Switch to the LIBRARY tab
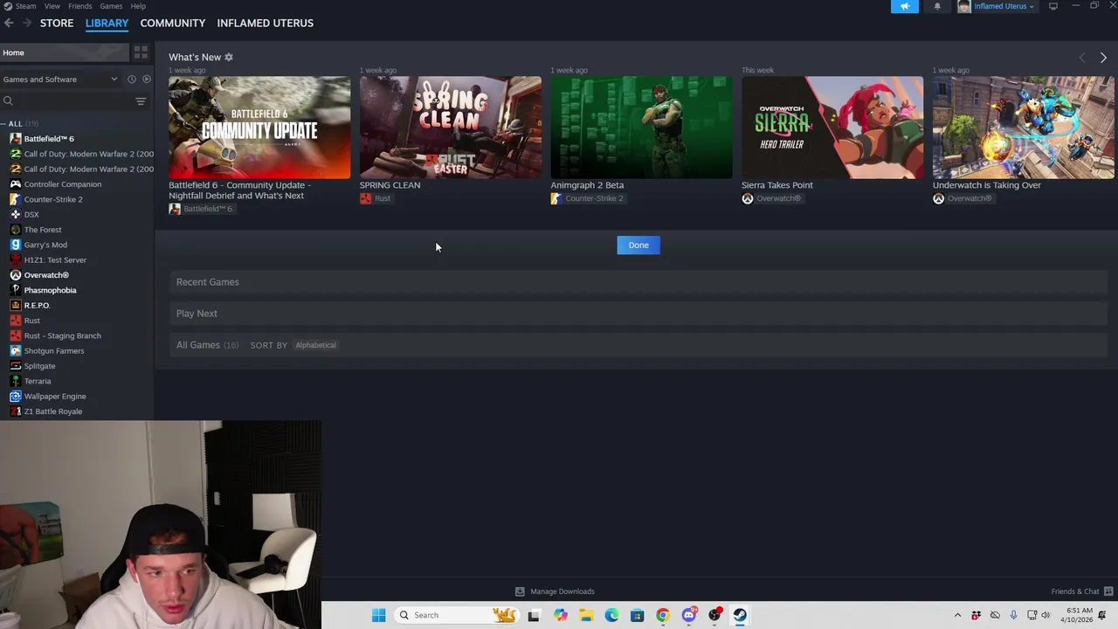This screenshot has width=1118, height=629. click(x=107, y=23)
